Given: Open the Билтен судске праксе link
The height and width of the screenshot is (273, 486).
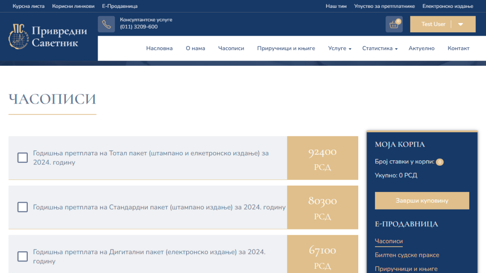Looking at the screenshot, I should [407, 255].
